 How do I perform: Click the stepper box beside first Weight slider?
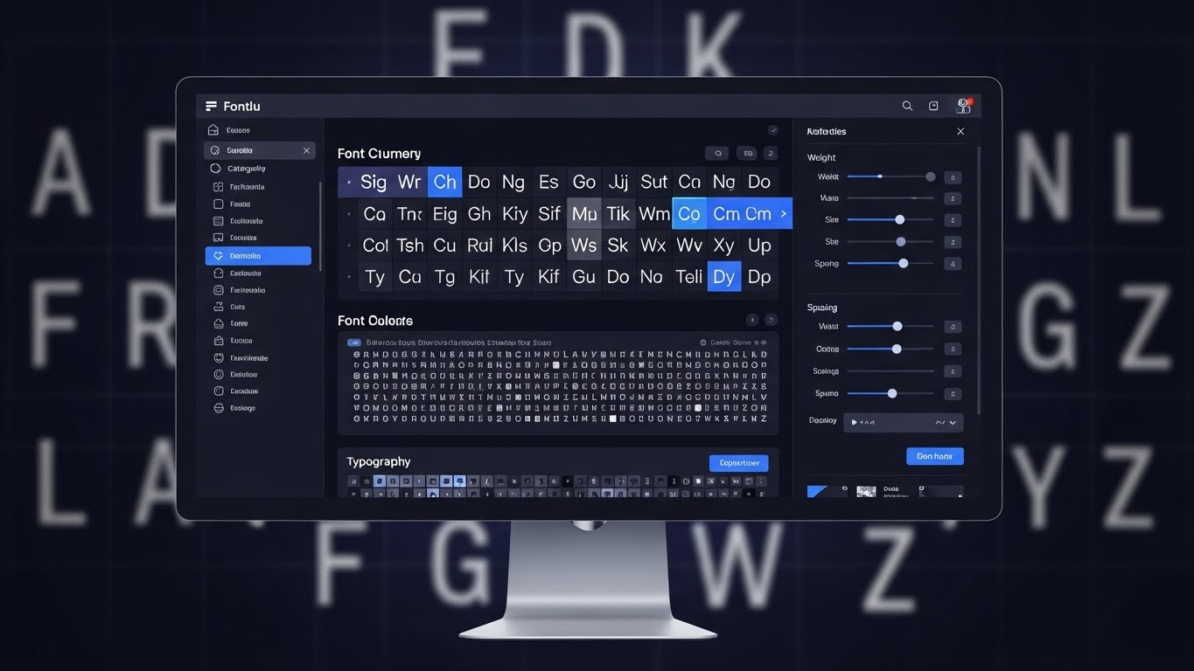click(x=953, y=177)
